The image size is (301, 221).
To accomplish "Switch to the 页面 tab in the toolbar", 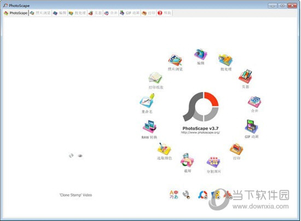I will (95, 13).
